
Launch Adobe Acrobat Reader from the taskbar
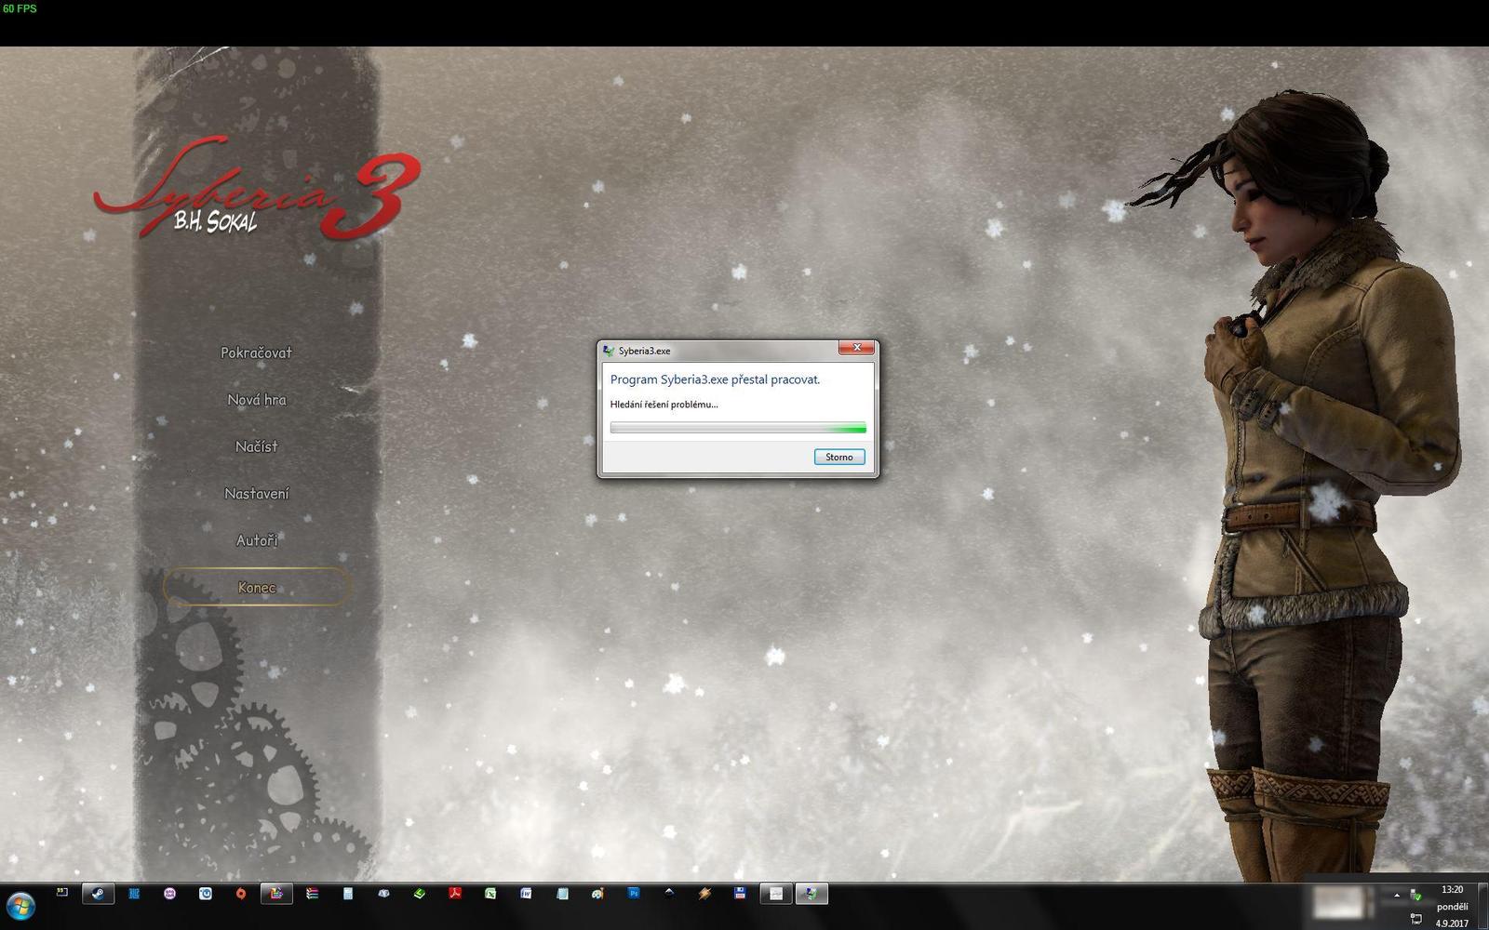coord(455,894)
